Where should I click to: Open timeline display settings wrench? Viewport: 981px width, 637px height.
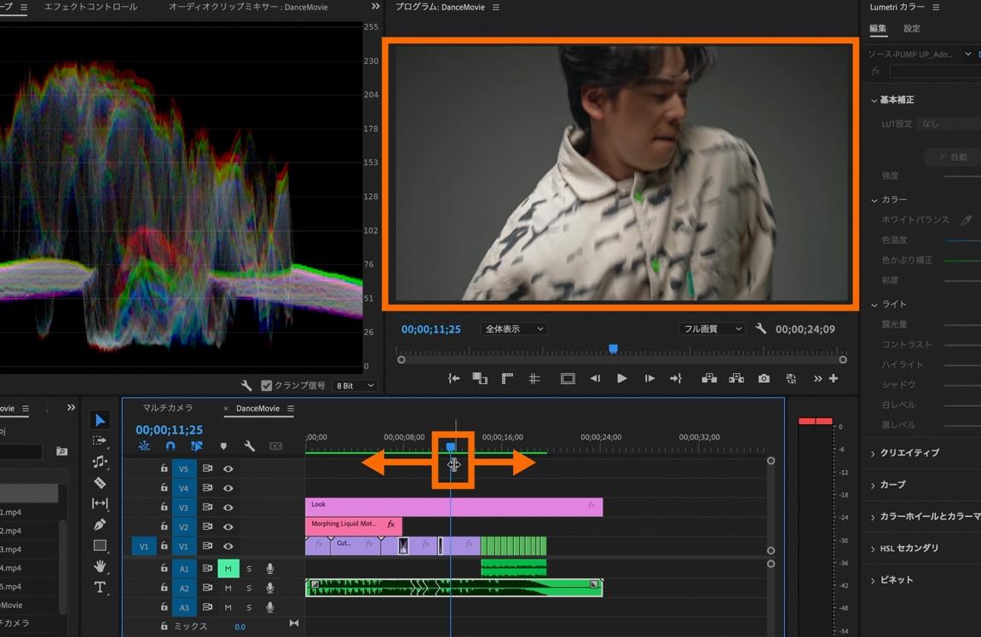pyautogui.click(x=250, y=446)
